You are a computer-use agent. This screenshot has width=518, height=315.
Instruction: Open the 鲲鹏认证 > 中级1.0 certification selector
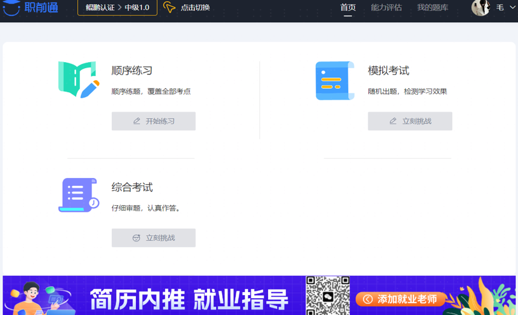(117, 8)
